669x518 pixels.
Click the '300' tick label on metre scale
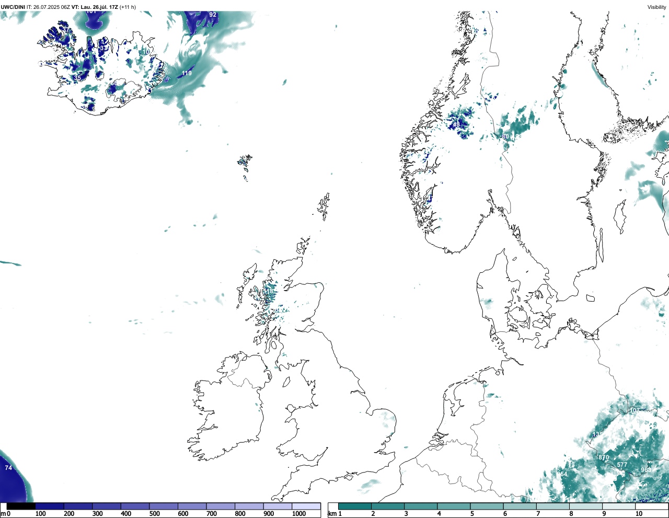click(x=97, y=514)
